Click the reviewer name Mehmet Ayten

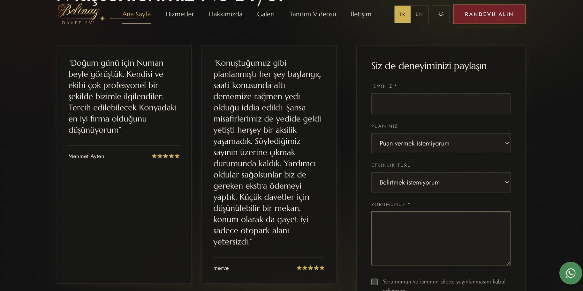tap(86, 156)
